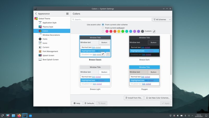Go to Window Decorations settings
The width and height of the screenshot is (209, 118).
pyautogui.click(x=51, y=35)
